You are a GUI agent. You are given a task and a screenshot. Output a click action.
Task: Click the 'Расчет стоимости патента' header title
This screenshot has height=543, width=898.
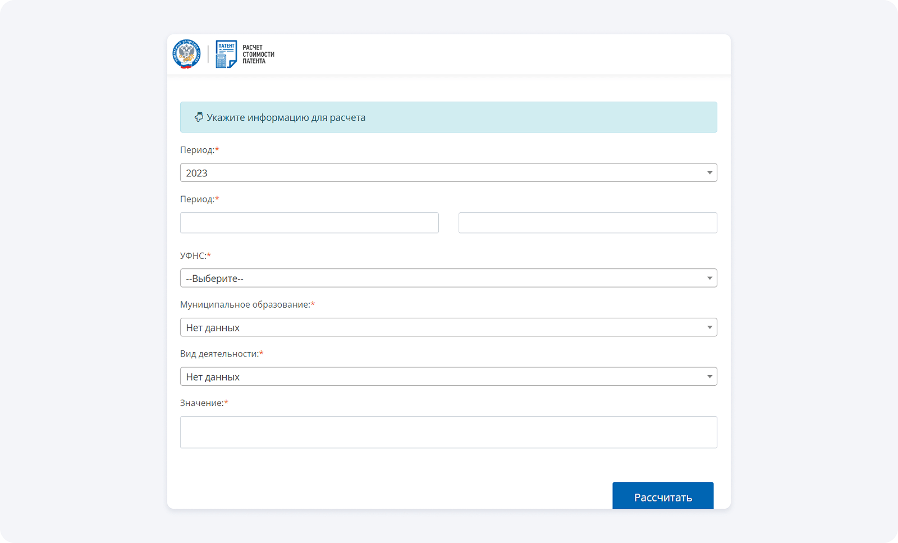(258, 54)
